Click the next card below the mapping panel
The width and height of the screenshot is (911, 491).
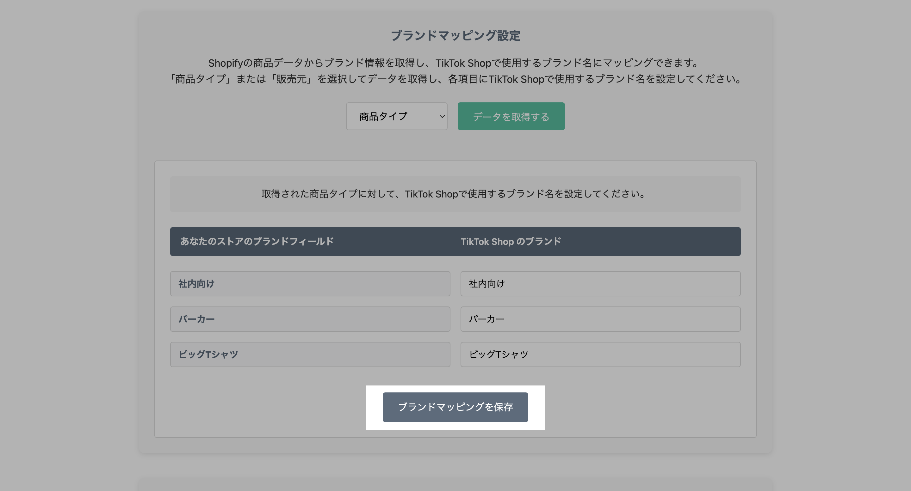point(455,485)
